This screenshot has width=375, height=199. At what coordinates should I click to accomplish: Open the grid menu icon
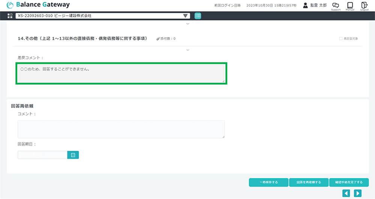pos(10,16)
